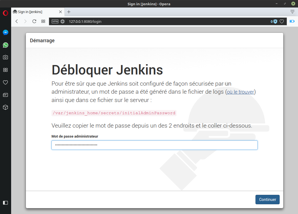Add page to bookmarks with heart icon
This screenshot has width=298, height=214.
(282, 21)
